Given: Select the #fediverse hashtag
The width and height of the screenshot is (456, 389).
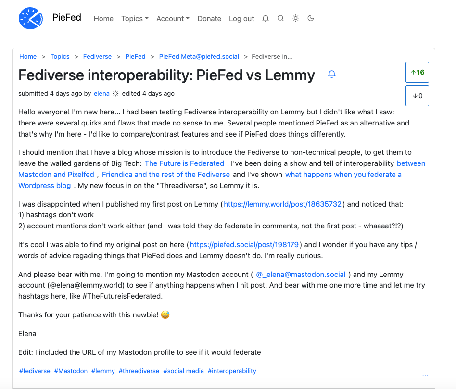Looking at the screenshot, I should [x=35, y=371].
